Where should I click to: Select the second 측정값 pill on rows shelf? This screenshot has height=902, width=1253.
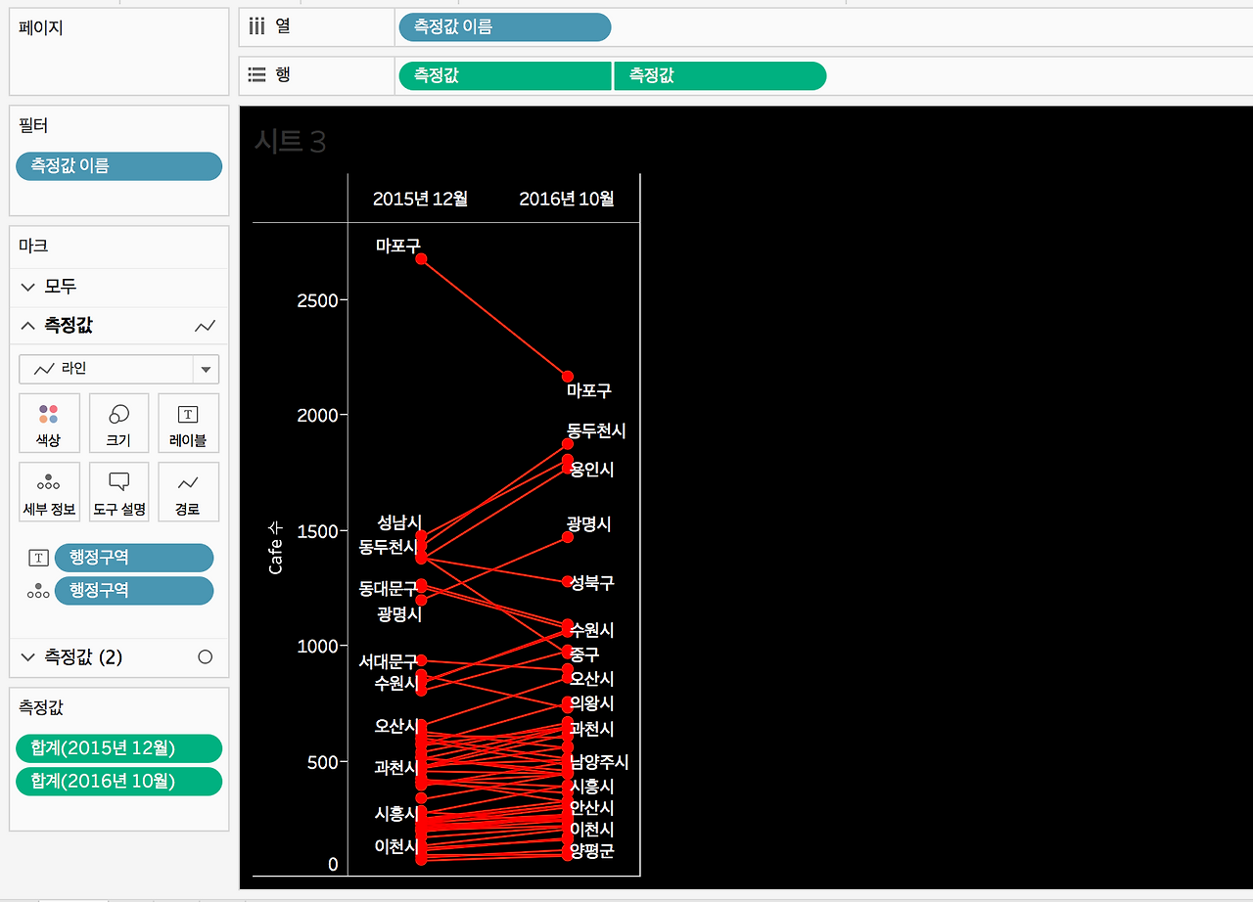[x=719, y=75]
